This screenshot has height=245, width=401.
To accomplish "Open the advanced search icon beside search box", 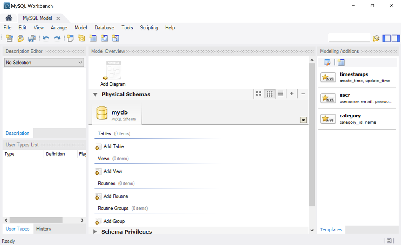I will [376, 38].
